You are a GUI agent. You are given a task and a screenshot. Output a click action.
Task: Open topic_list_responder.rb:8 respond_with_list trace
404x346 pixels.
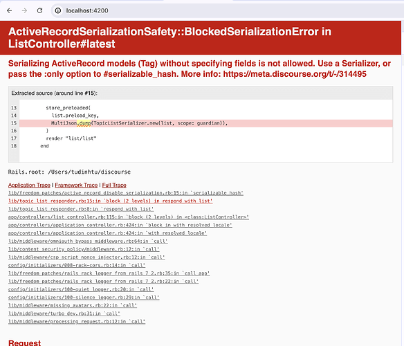81,209
